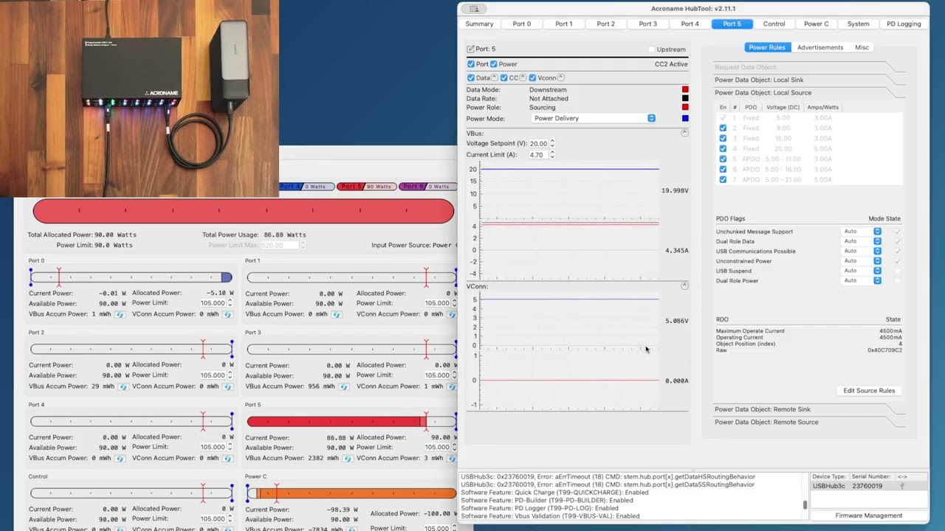Reset Port 1 VBus accumulated power
This screenshot has height=531, width=945.
[337, 314]
